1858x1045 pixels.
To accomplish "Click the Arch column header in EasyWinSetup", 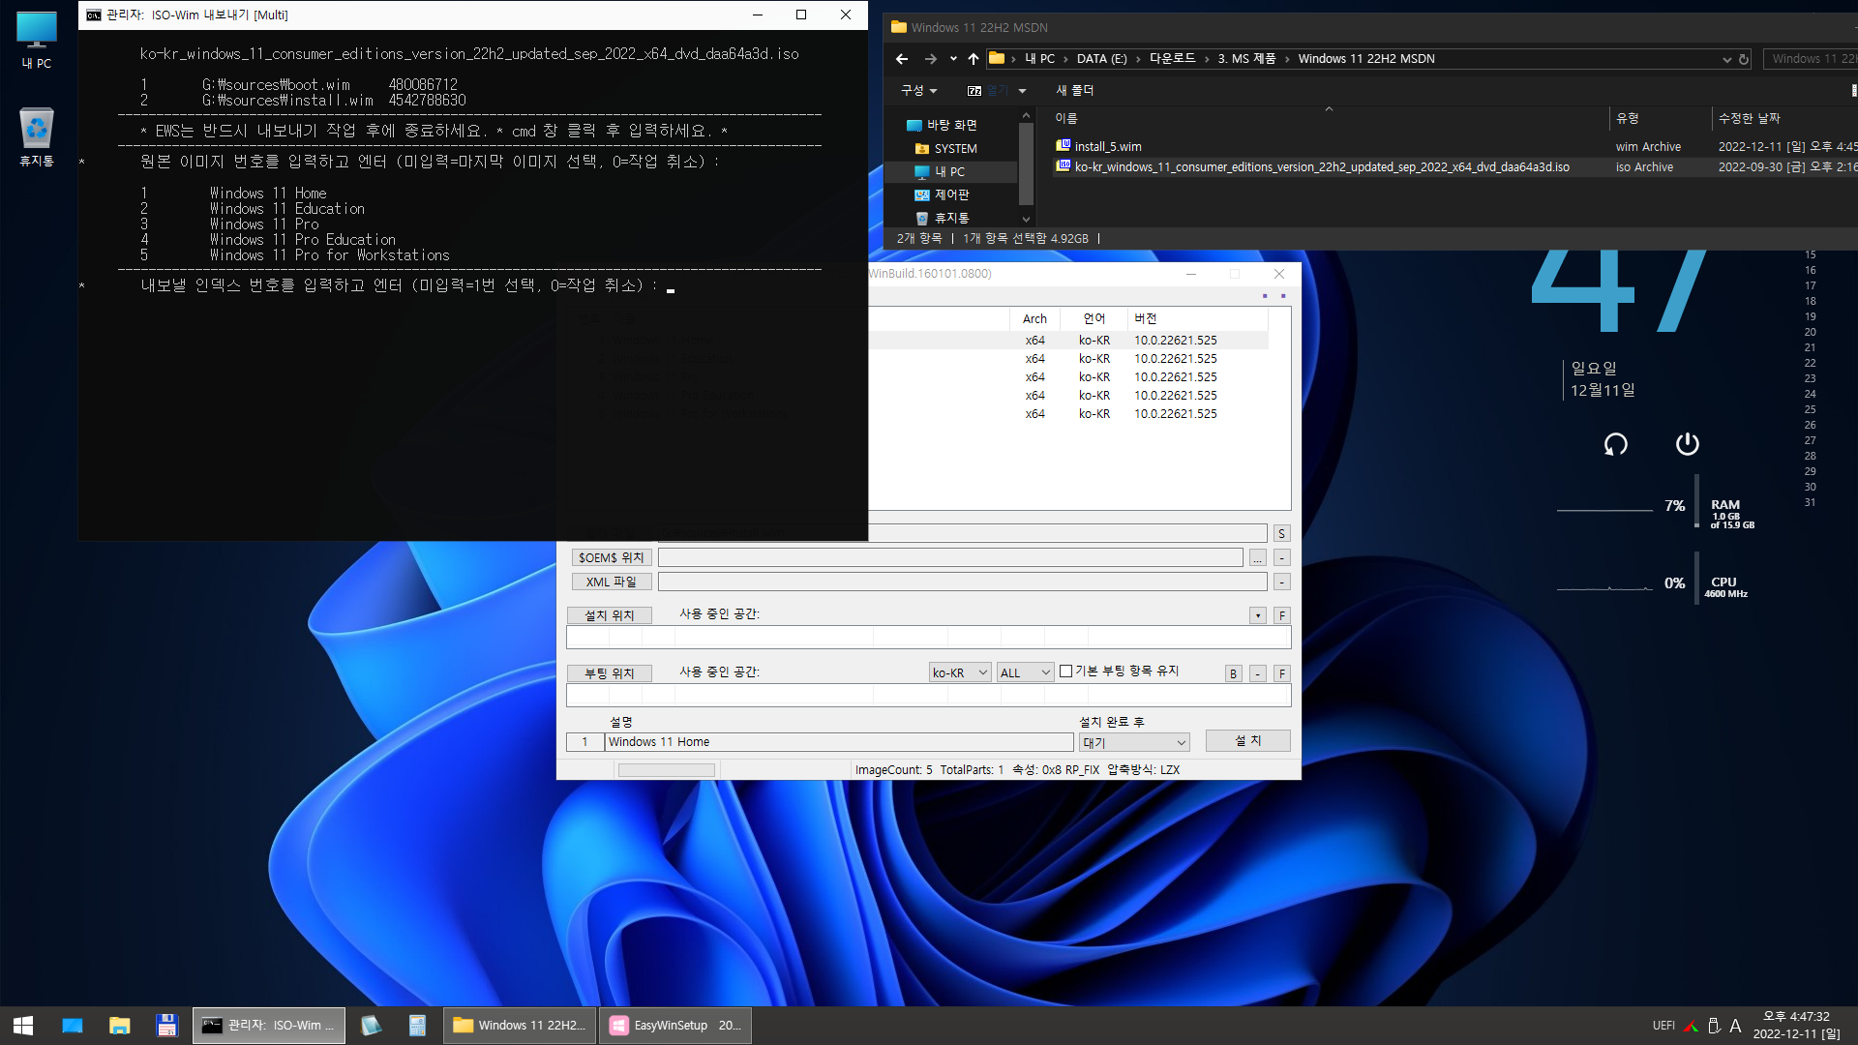I will pyautogui.click(x=1034, y=319).
